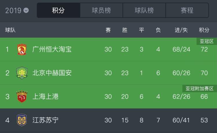Screen dimensions: 217x133
Task: Open the 赛程 tab
Action: (187, 10)
